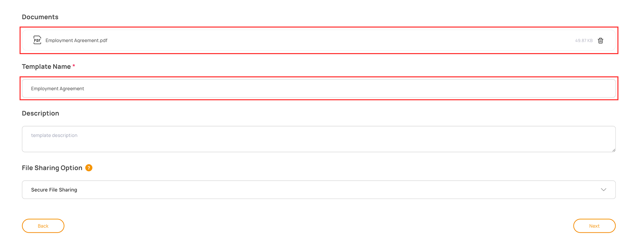The width and height of the screenshot is (637, 249).
Task: Click the PDF file type icon
Action: (x=37, y=40)
